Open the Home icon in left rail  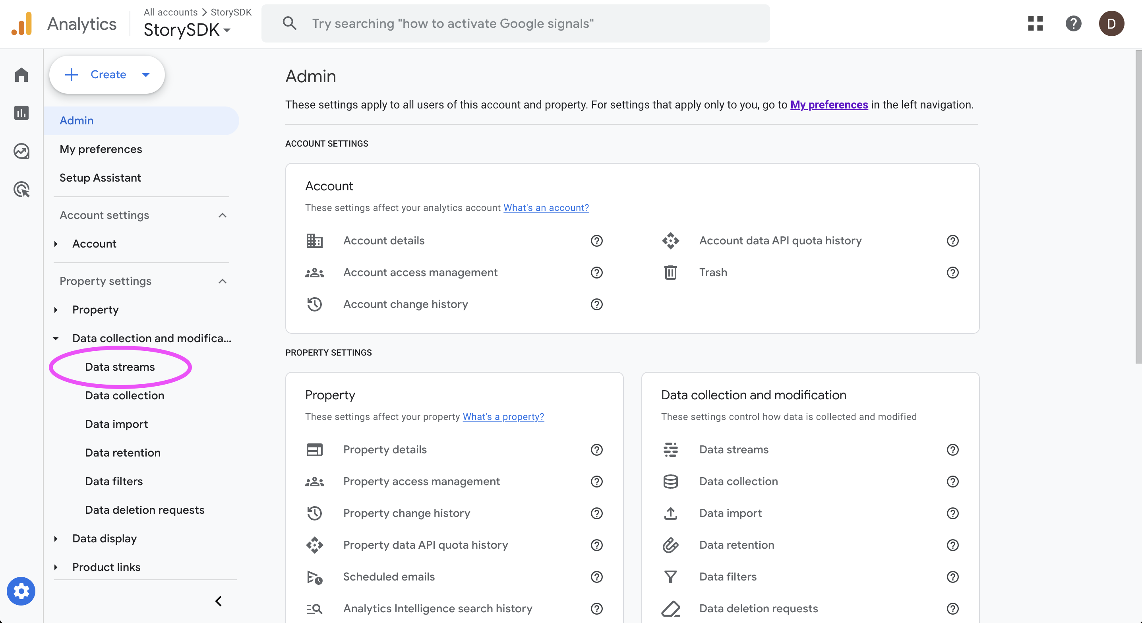click(x=21, y=75)
